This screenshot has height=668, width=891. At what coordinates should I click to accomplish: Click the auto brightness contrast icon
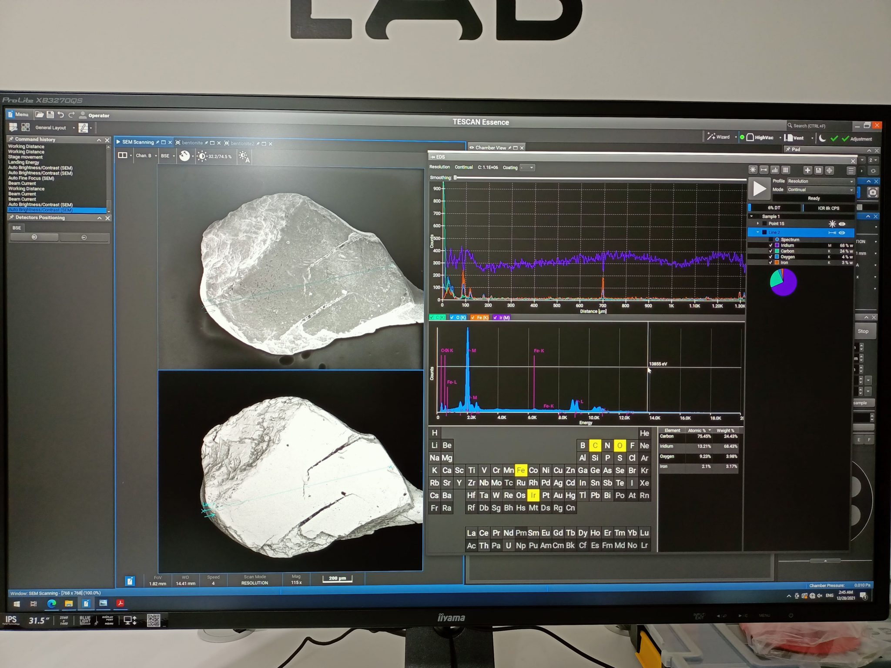click(244, 157)
